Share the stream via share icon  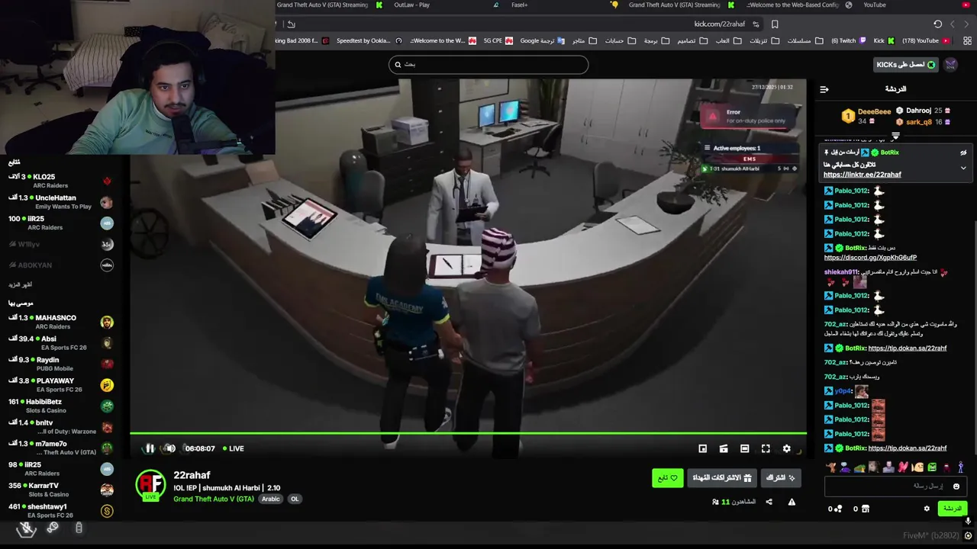click(769, 502)
